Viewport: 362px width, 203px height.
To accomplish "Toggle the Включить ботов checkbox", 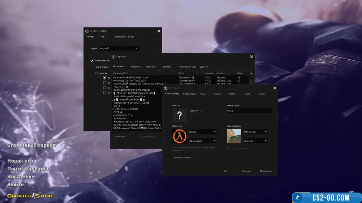I will [x=92, y=60].
